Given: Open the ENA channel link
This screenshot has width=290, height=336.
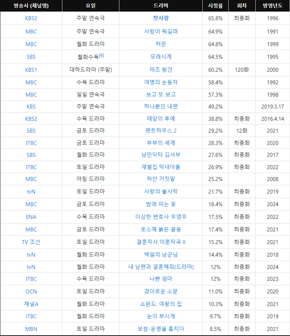Looking at the screenshot, I should click(x=31, y=217).
